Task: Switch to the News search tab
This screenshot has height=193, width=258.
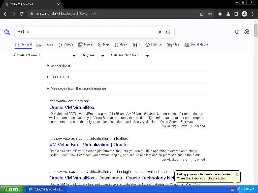Action: 85,45
